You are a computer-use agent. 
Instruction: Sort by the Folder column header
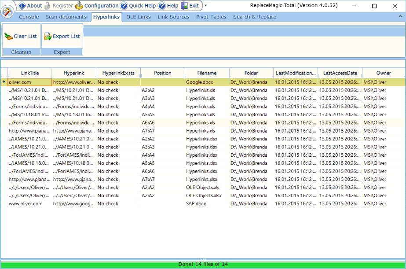[x=251, y=73]
